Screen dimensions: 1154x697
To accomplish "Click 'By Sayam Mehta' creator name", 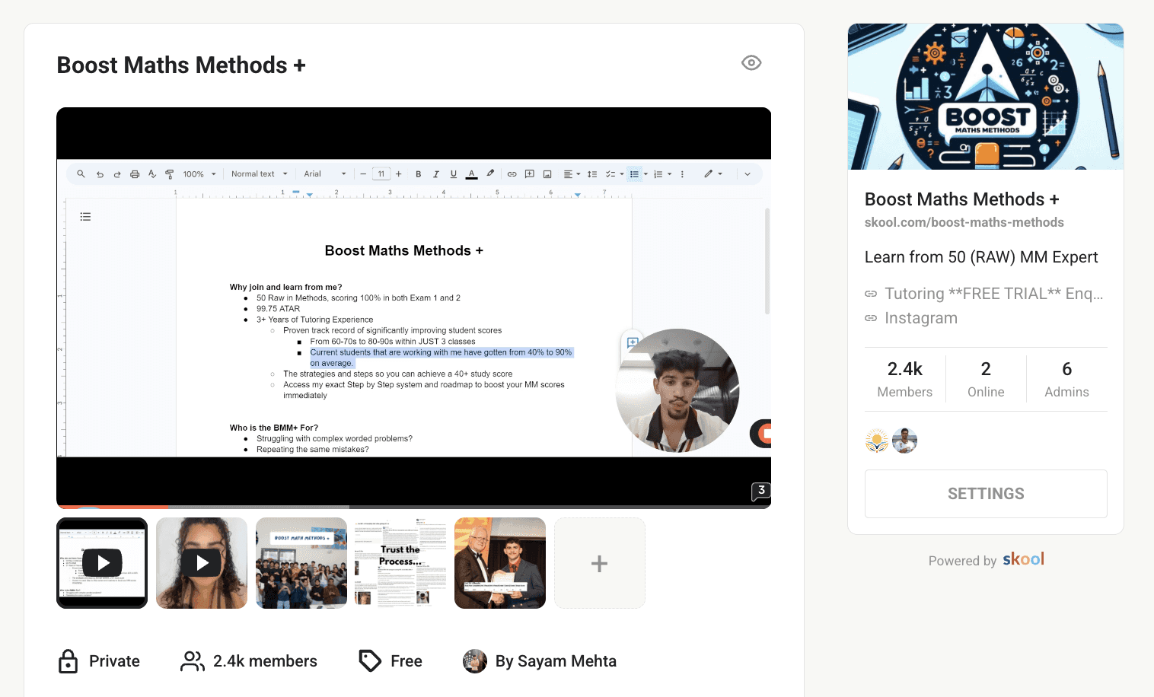I will [556, 661].
